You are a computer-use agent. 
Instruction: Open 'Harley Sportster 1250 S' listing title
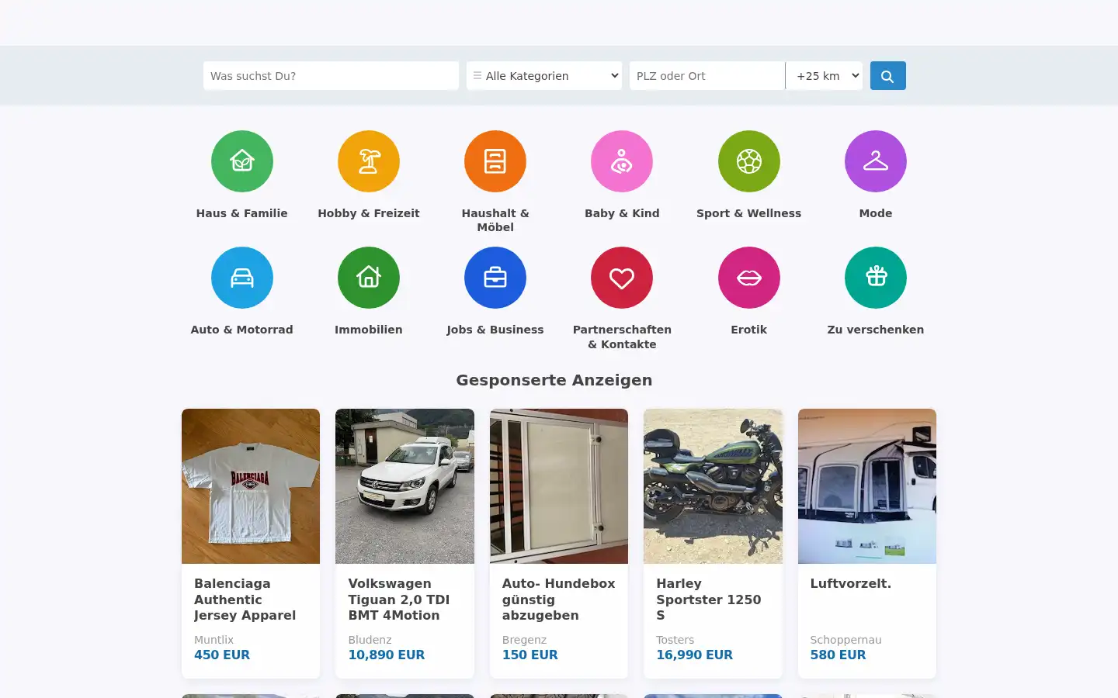pyautogui.click(x=709, y=600)
